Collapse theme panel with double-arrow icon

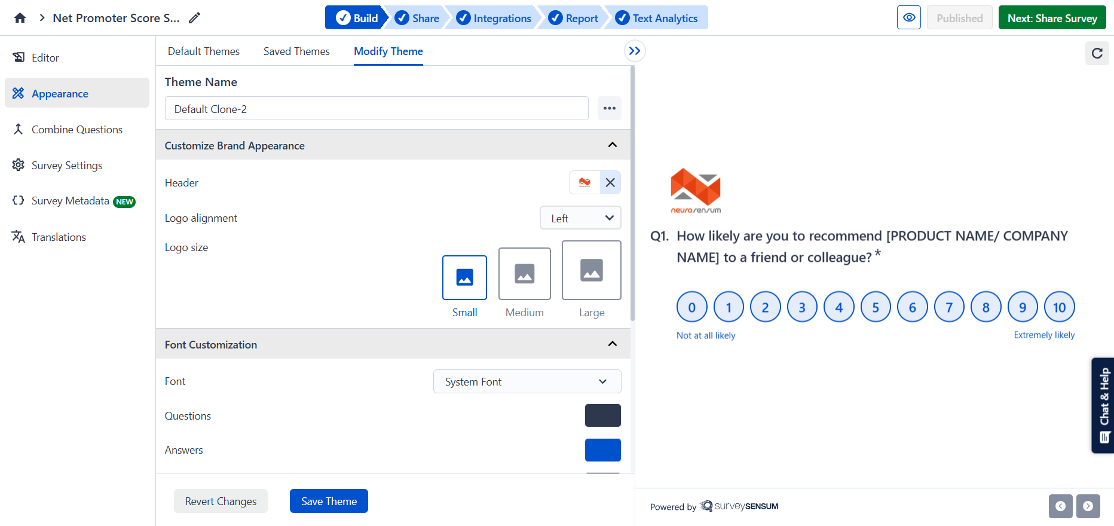pyautogui.click(x=635, y=51)
